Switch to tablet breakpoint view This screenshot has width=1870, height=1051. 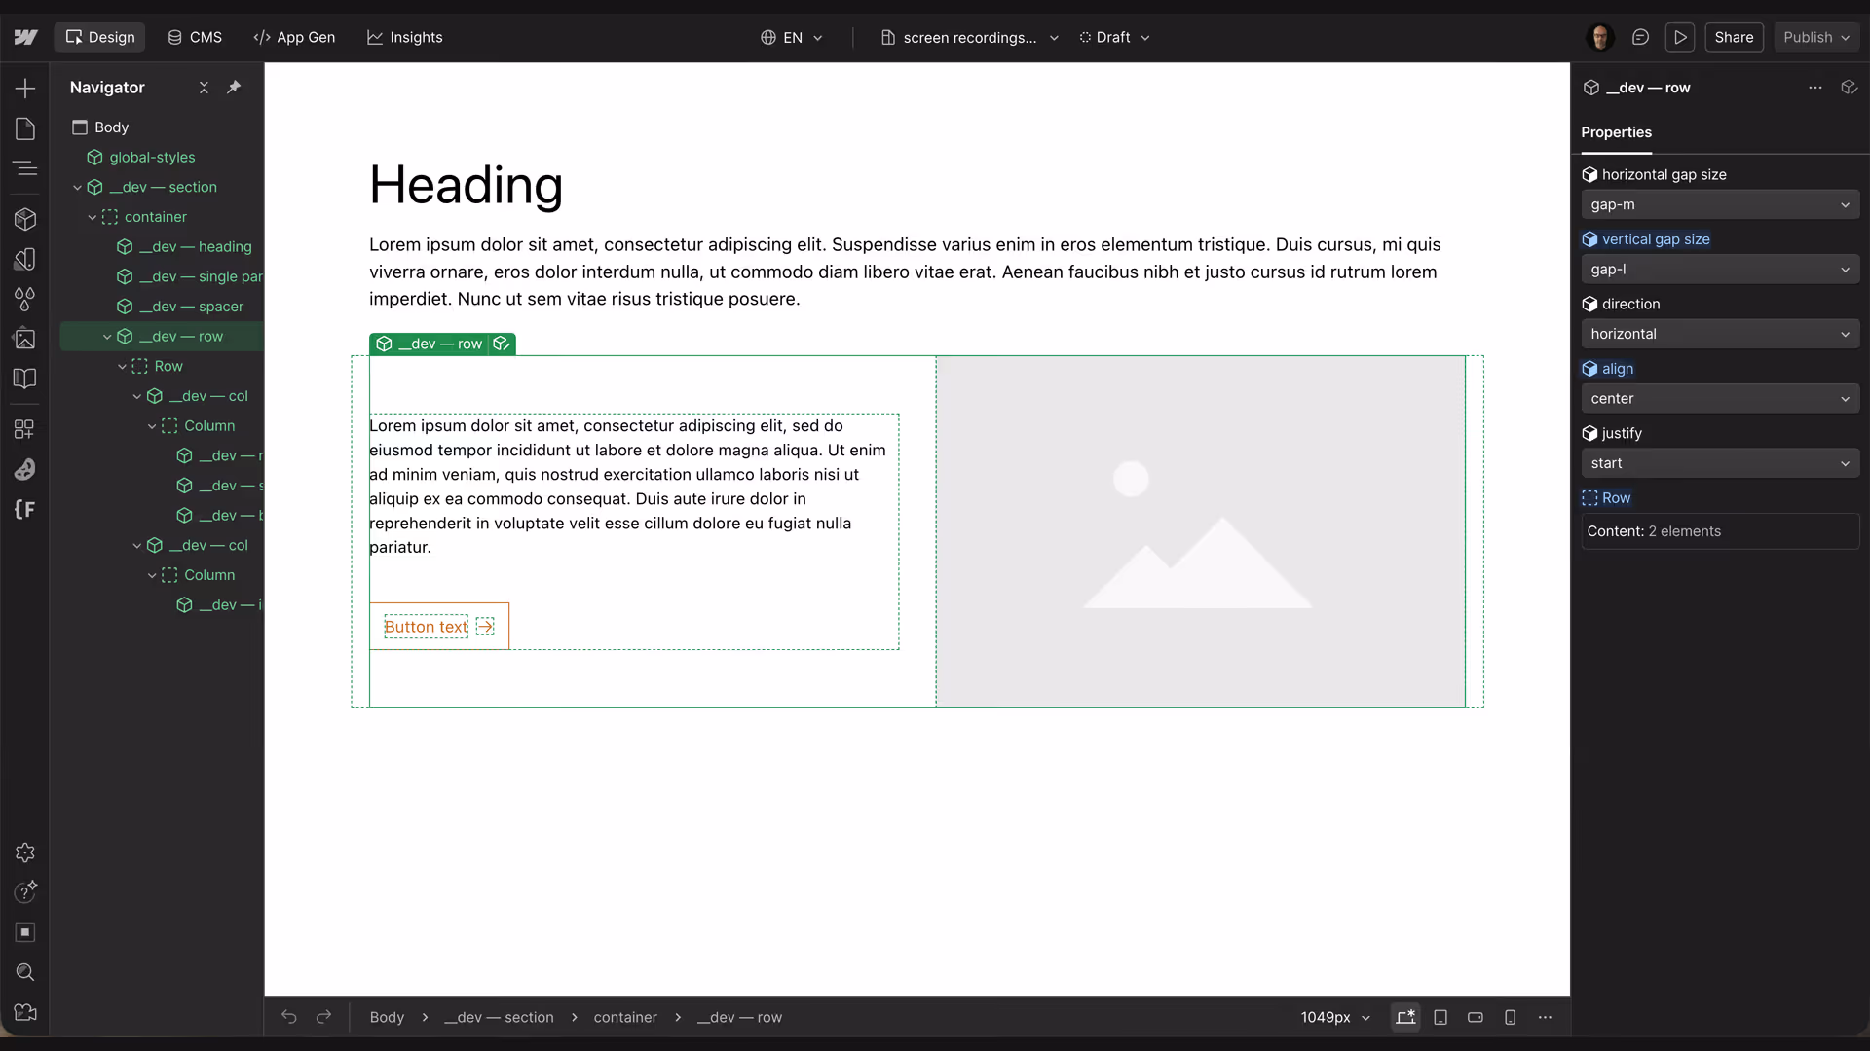tap(1440, 1017)
